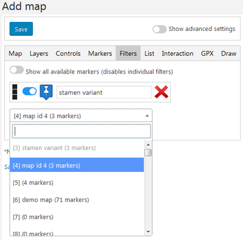The height and width of the screenshot is (240, 243).
Task: Click the stamen variant name field
Action: [x=104, y=92]
